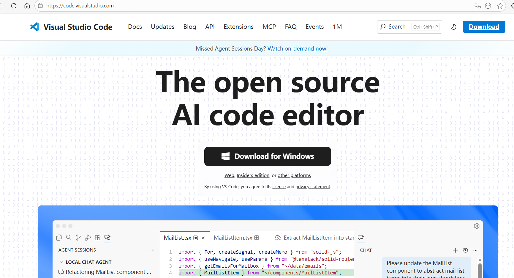Reload the page with the browser refresh icon
This screenshot has height=278, width=514.
[x=14, y=6]
